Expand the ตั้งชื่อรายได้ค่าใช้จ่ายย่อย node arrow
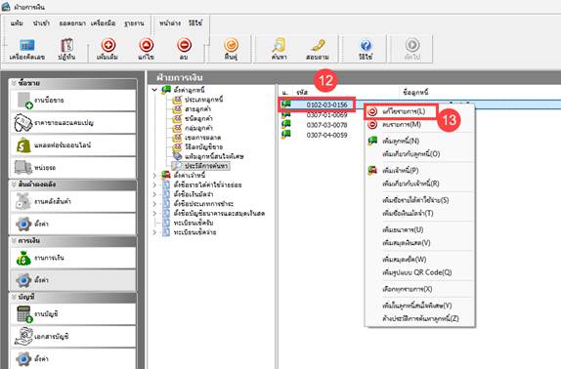 154,185
